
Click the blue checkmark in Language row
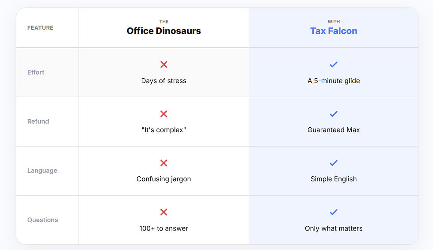[334, 163]
